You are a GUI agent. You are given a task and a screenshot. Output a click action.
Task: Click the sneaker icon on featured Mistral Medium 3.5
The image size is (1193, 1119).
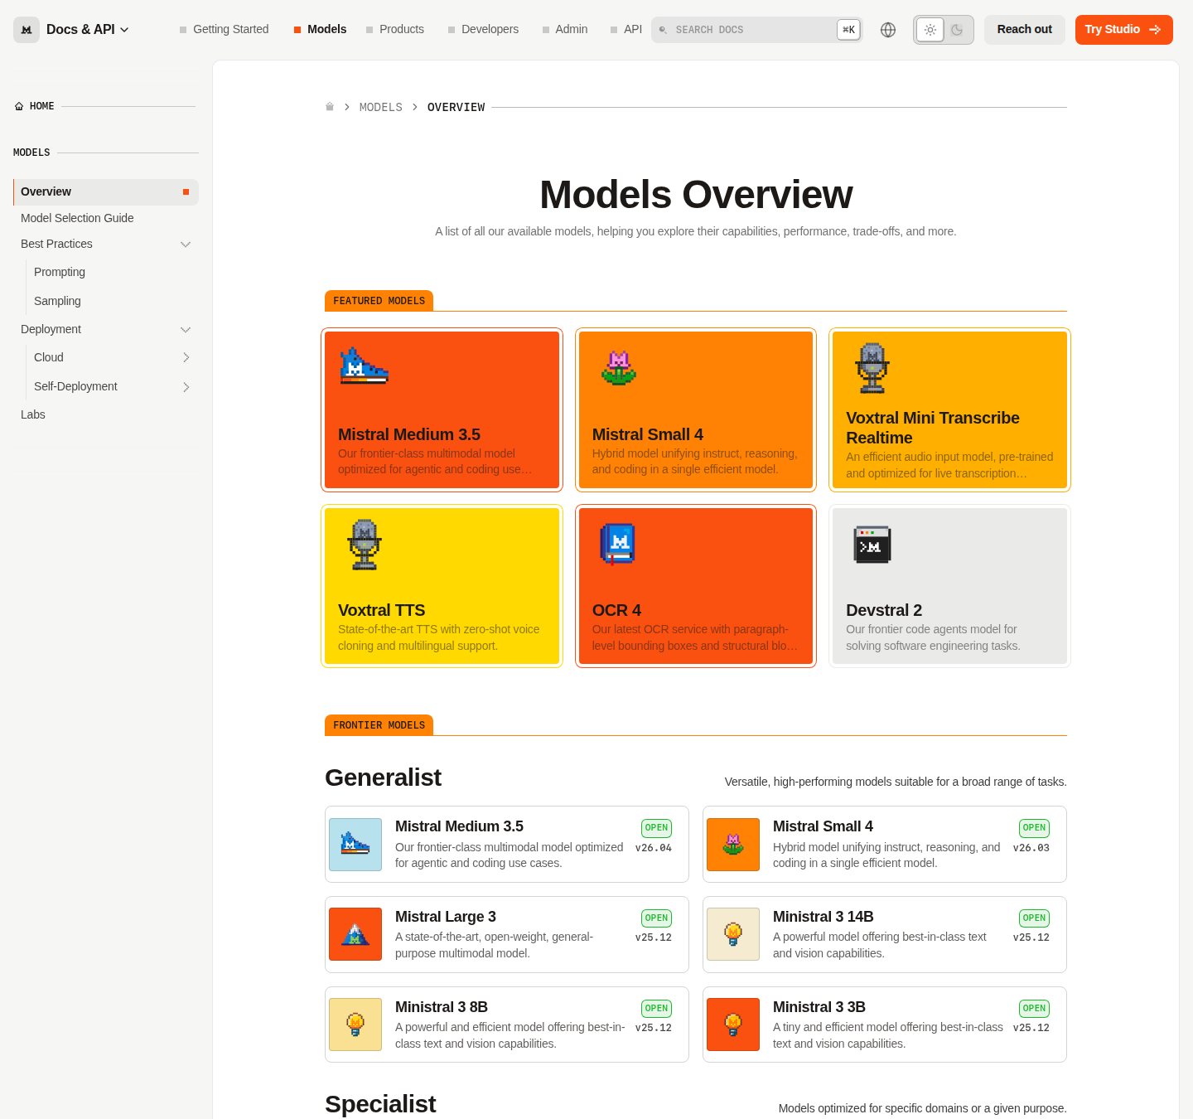[x=364, y=366]
